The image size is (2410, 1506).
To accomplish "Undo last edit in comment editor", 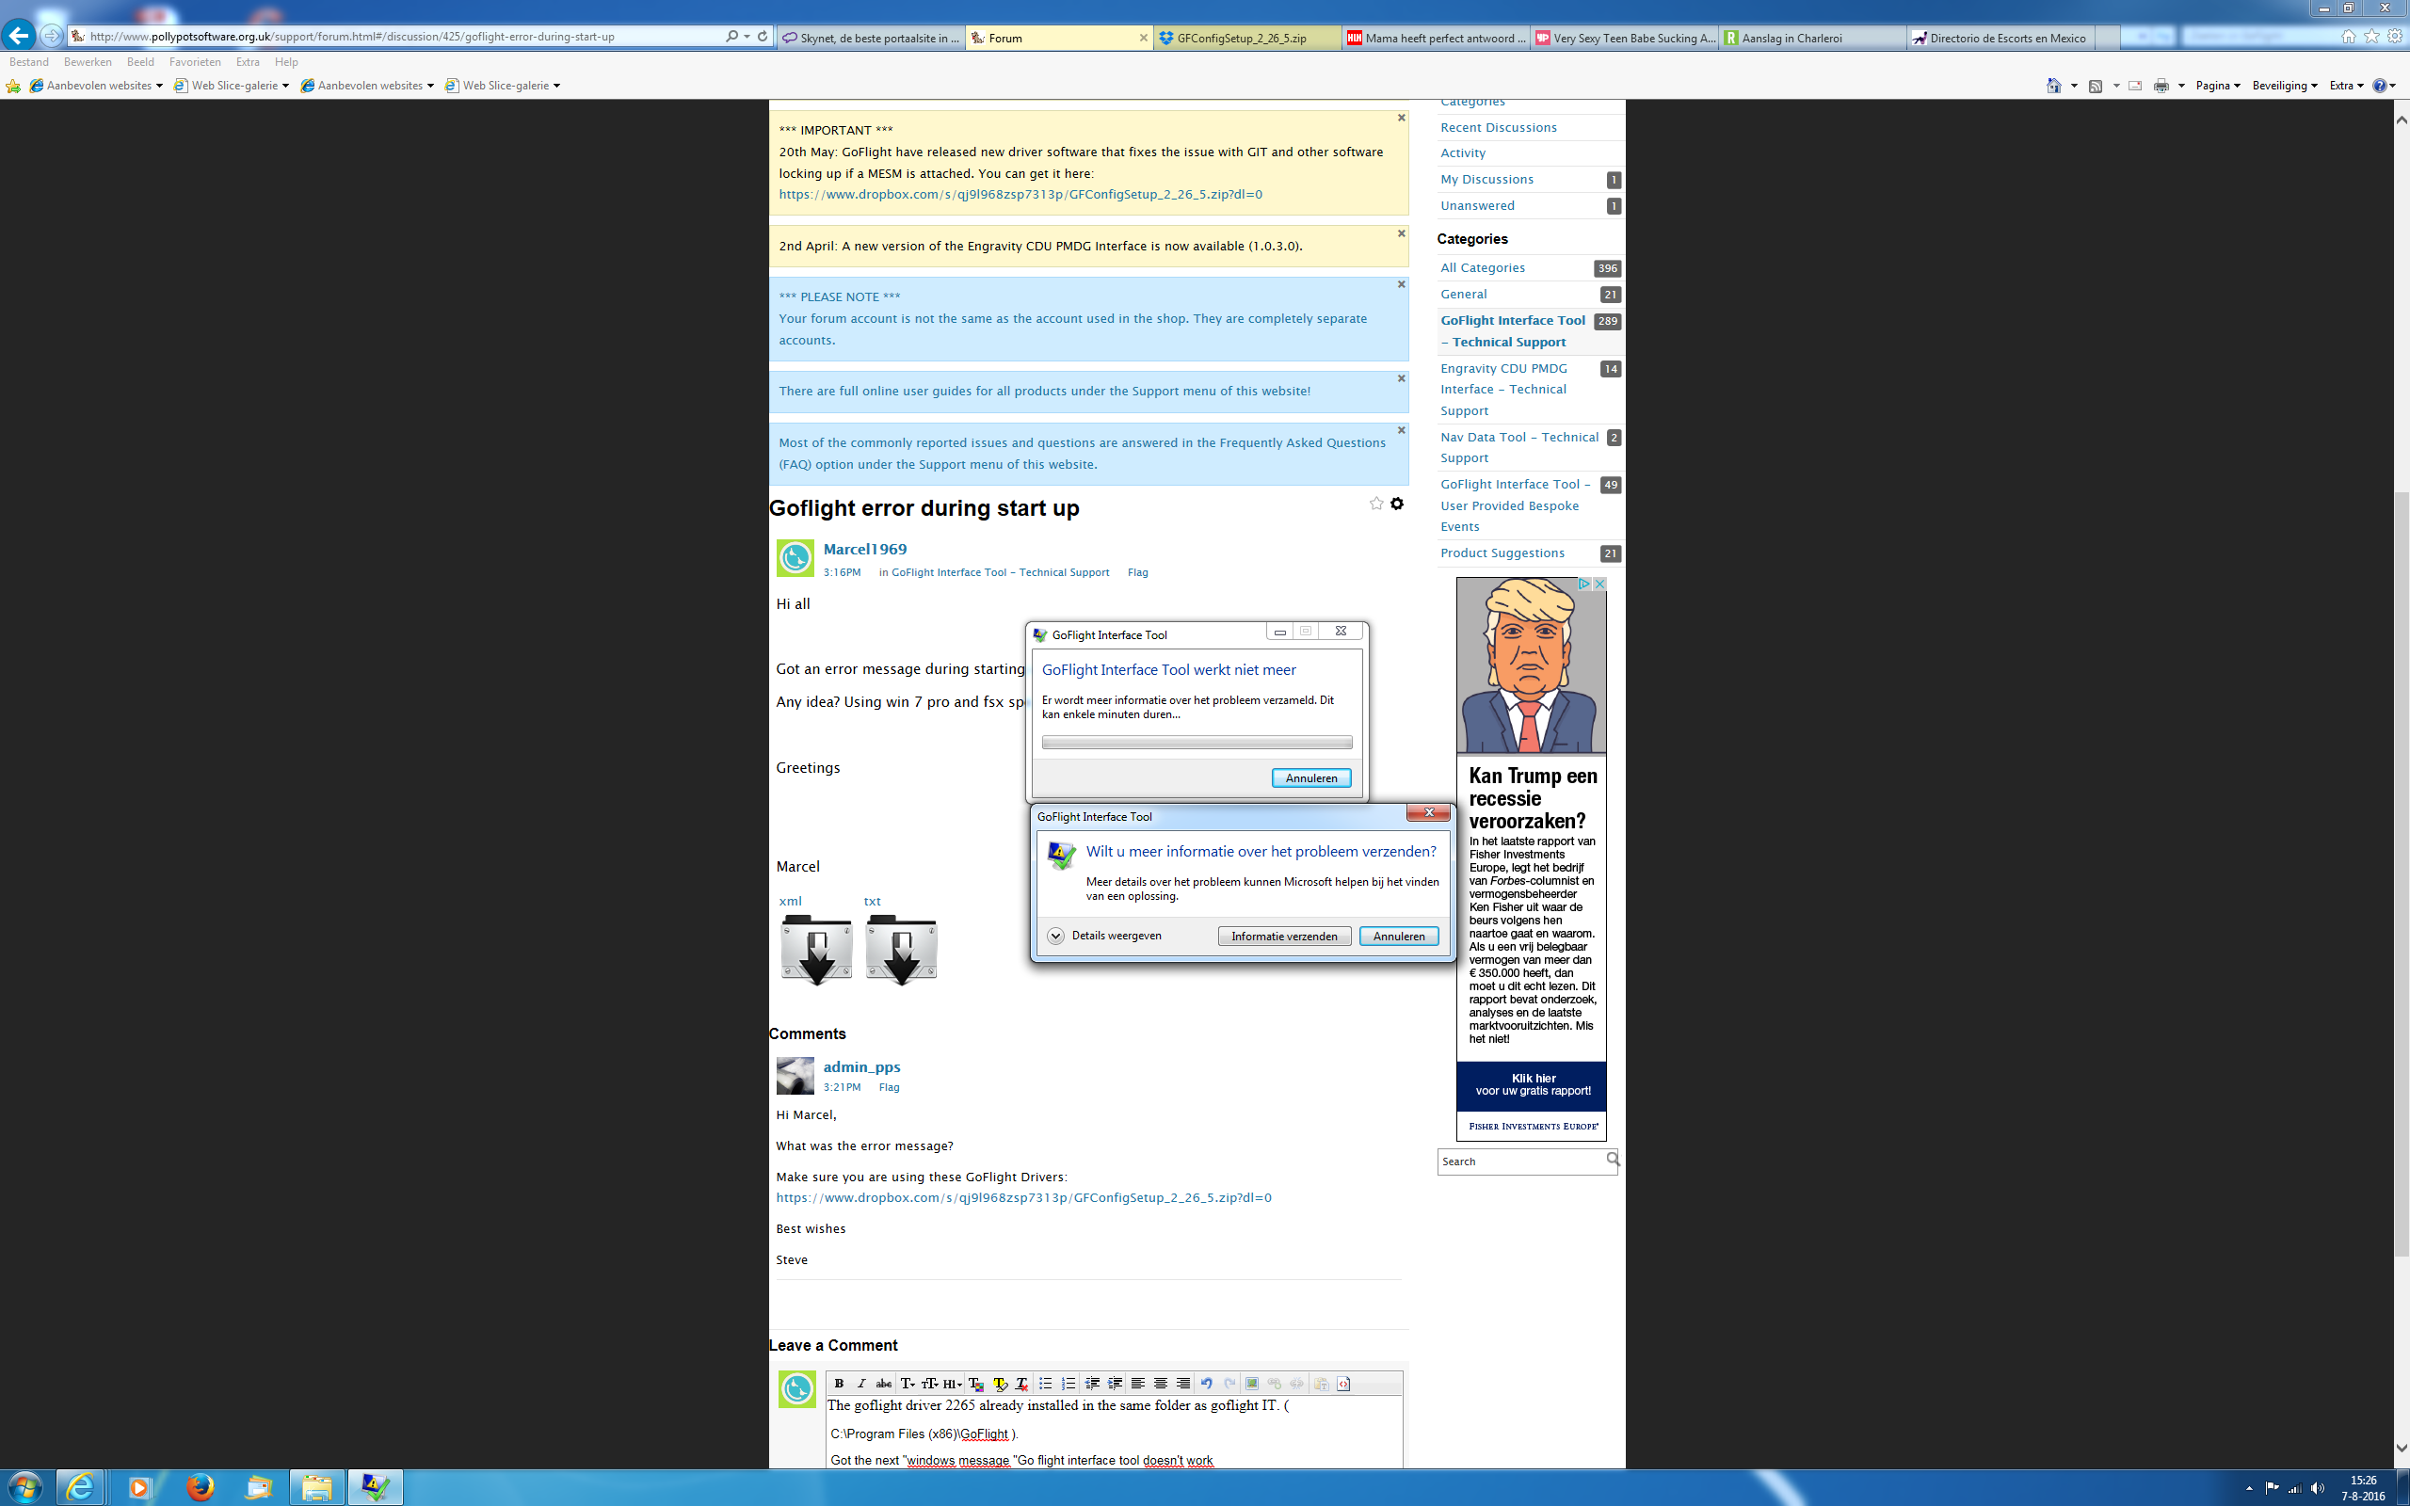I will pyautogui.click(x=1206, y=1383).
